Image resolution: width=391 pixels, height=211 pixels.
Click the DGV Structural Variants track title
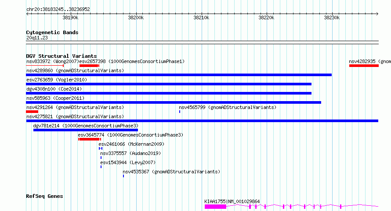click(x=62, y=56)
